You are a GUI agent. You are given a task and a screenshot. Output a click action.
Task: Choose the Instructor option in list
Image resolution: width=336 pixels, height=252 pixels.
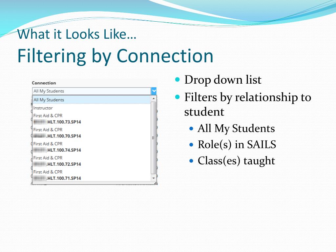pos(92,108)
